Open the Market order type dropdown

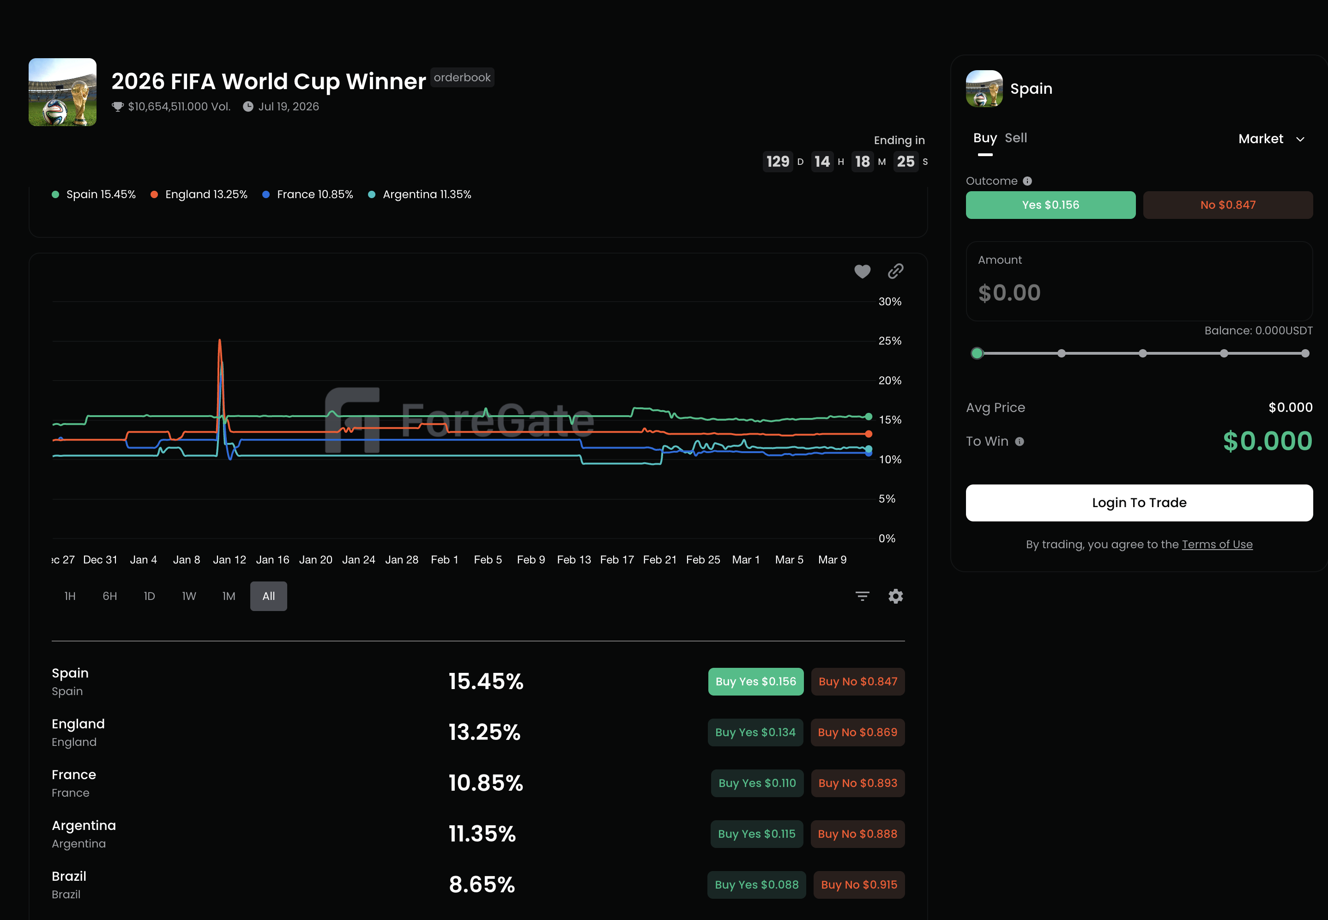pyautogui.click(x=1271, y=139)
